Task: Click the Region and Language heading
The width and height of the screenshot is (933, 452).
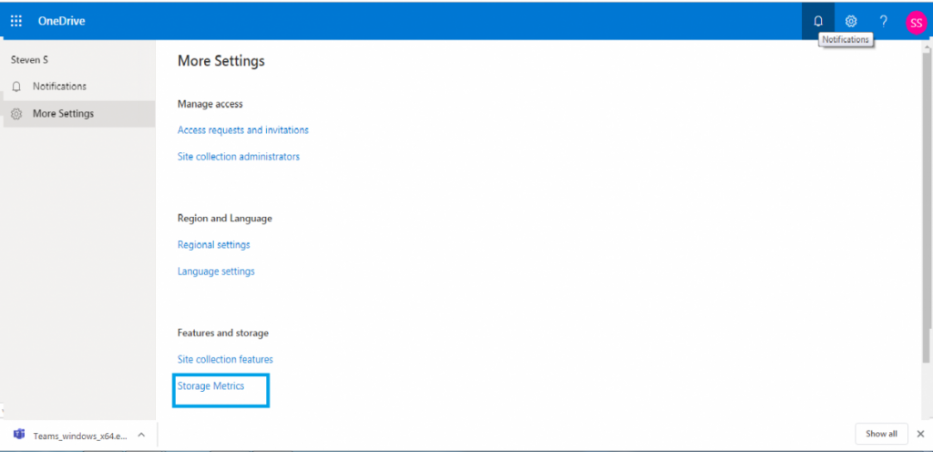Action: 224,219
